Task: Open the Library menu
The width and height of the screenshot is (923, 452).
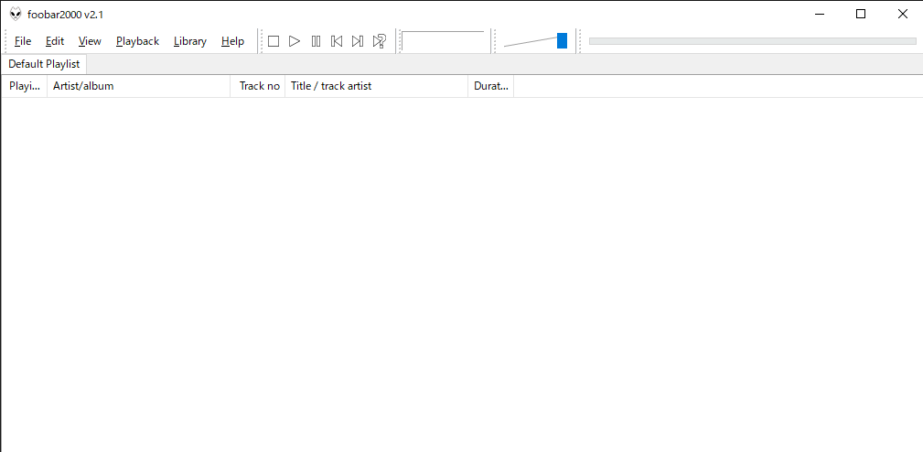Action: [x=190, y=41]
